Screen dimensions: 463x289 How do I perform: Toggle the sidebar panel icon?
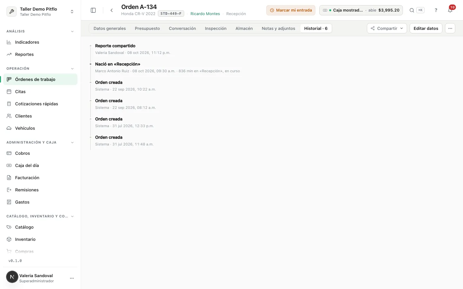(93, 10)
